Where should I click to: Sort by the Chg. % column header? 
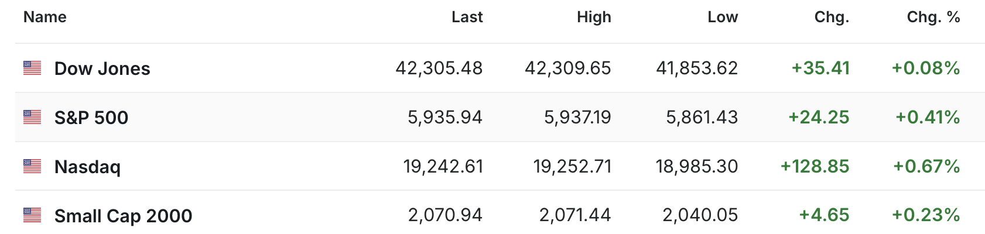click(x=933, y=17)
